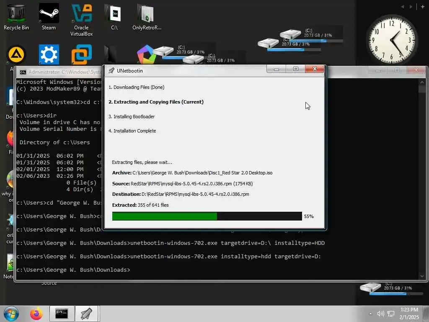Open the Recycle Bin desktop icon

coord(16,17)
